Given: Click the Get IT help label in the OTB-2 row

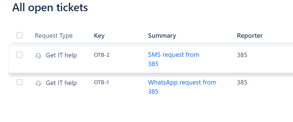Looking at the screenshot, I should click(x=61, y=55).
